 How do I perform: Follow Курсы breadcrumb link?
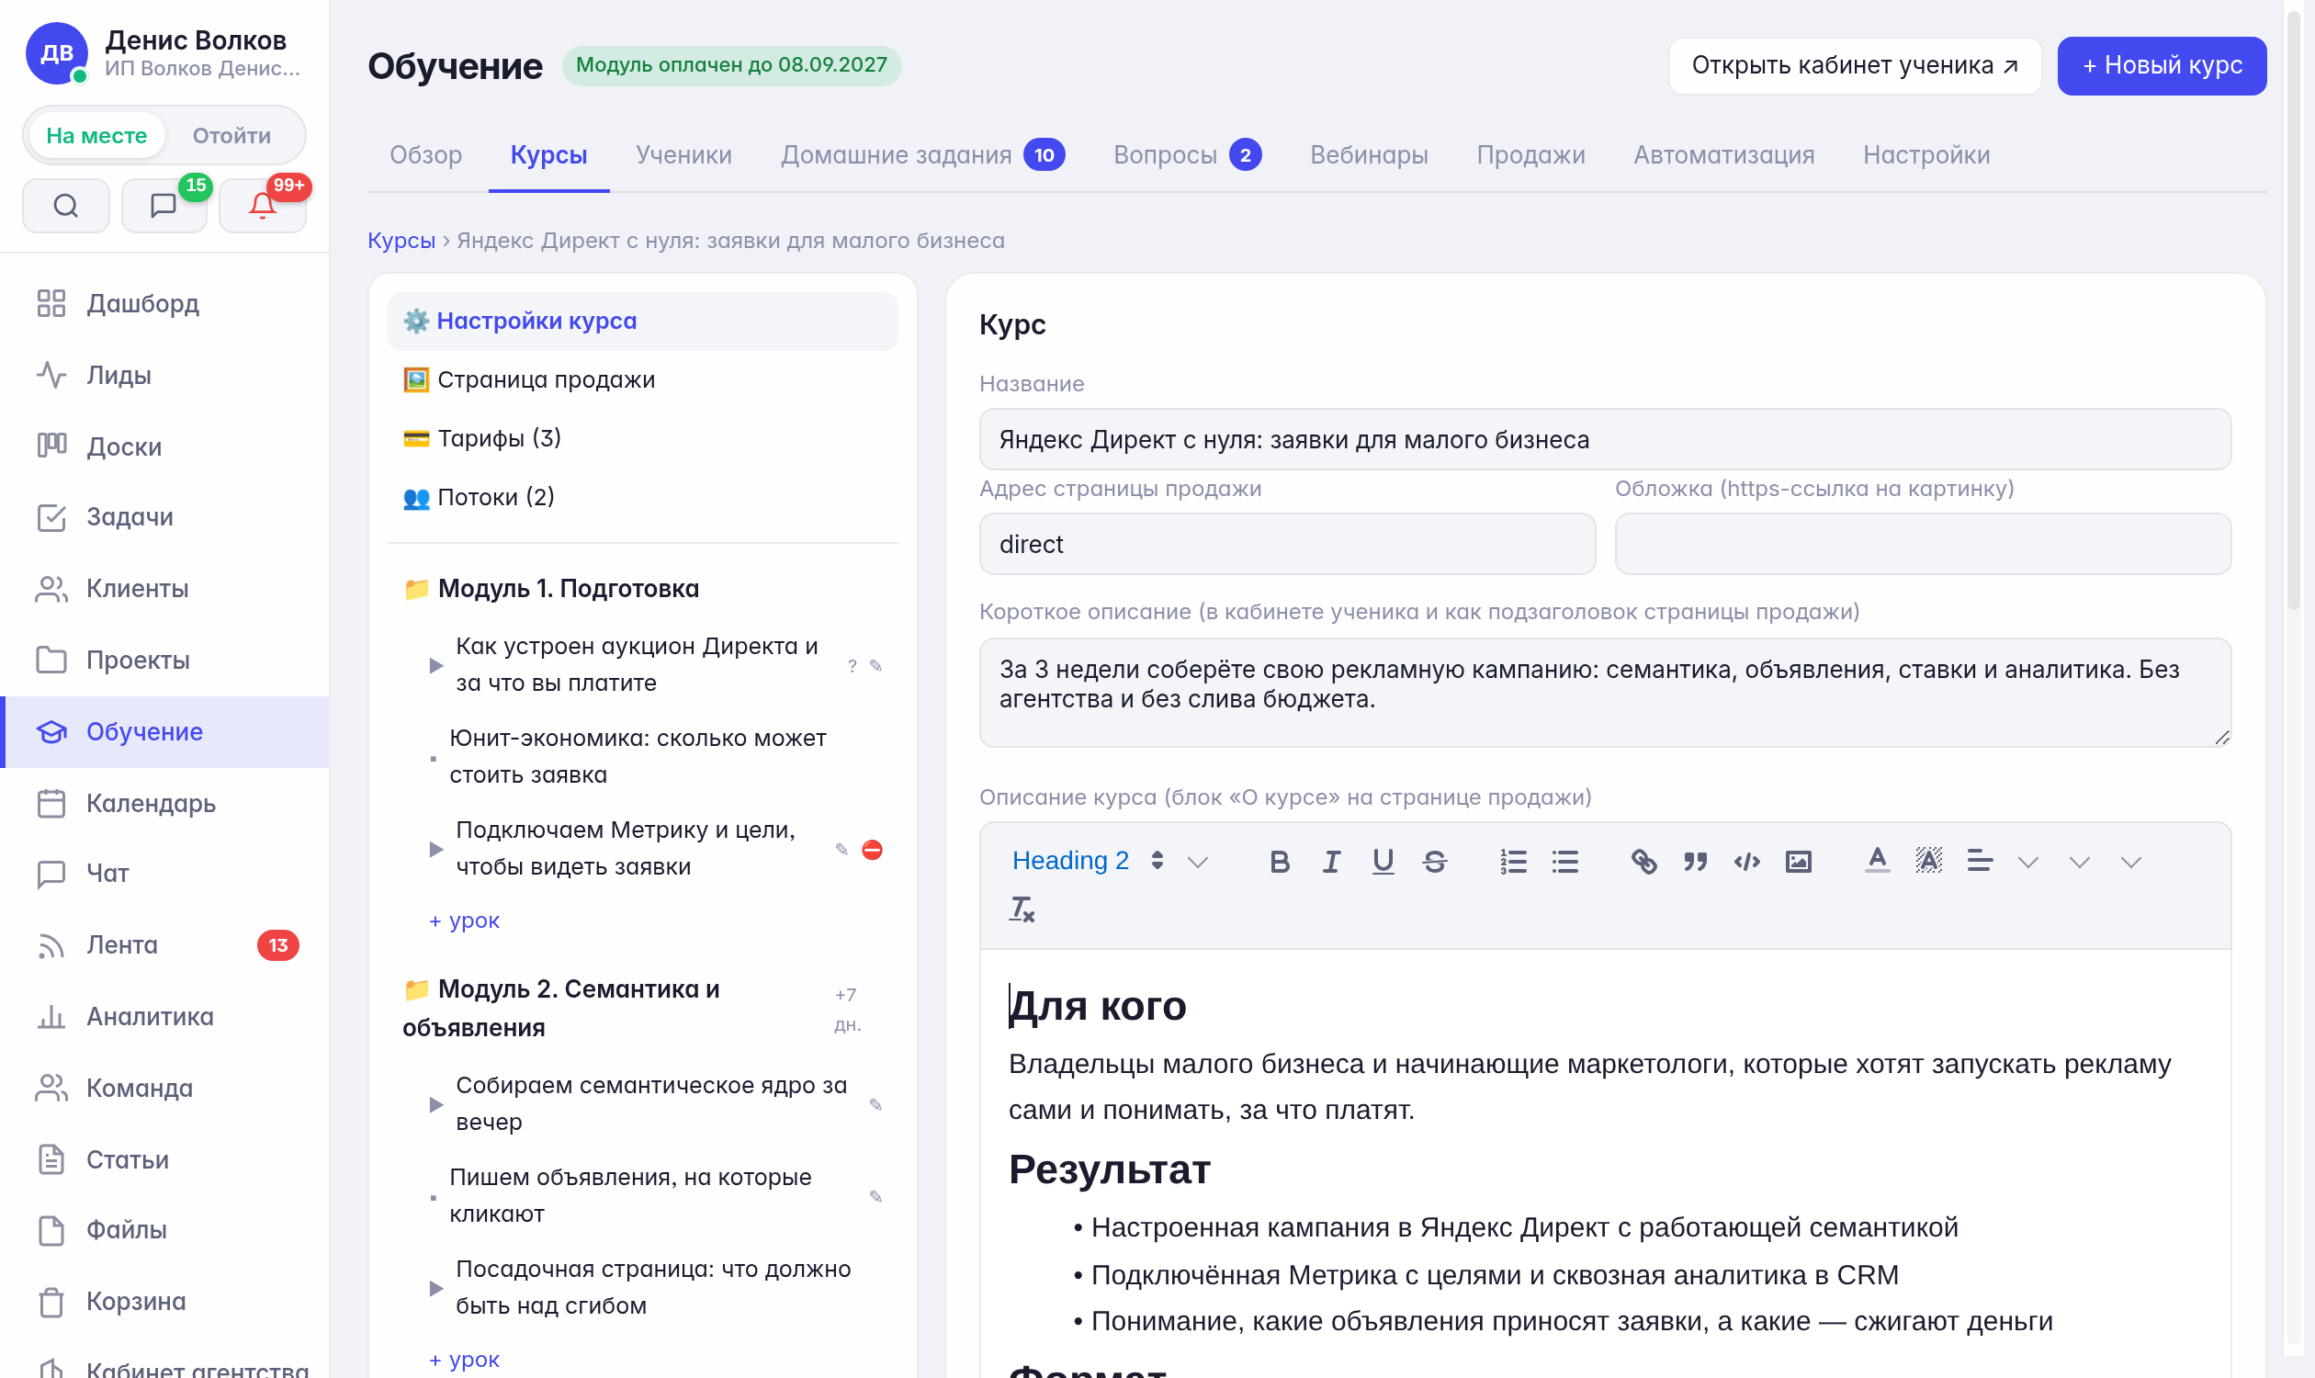(x=401, y=241)
